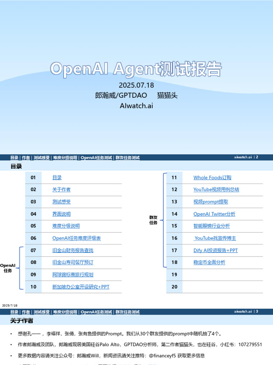Click the AIwatch.ai cover text
This screenshot has width=273, height=365.
(x=136, y=106)
